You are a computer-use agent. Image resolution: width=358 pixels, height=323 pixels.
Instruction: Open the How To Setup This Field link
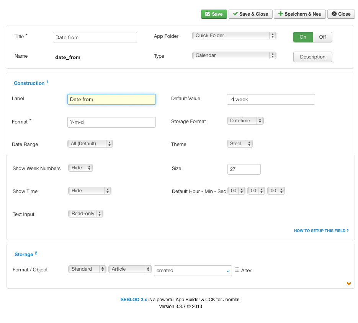[321, 230]
